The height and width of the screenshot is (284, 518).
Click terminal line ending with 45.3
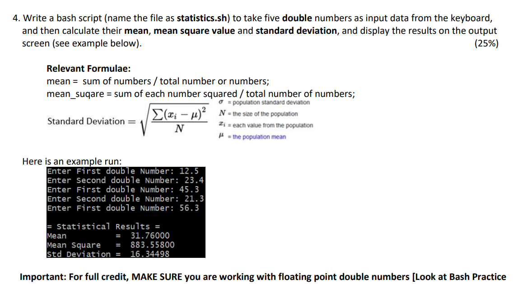(123, 190)
